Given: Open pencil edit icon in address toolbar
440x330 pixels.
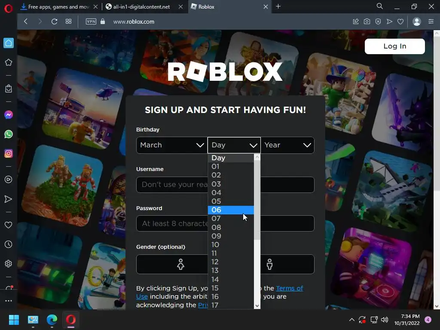Looking at the screenshot, I should tap(356, 21).
